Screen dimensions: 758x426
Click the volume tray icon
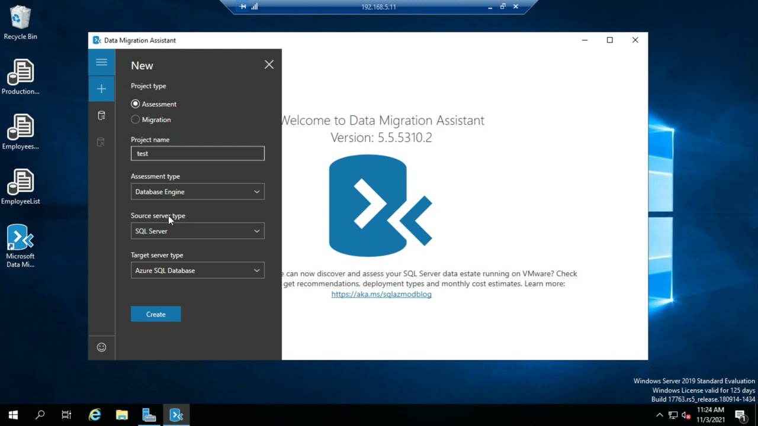point(686,415)
